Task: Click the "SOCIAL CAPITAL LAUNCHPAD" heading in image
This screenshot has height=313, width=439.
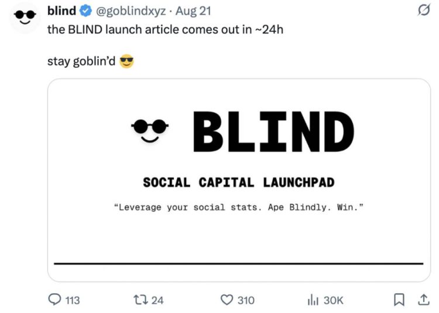Action: coord(239,182)
